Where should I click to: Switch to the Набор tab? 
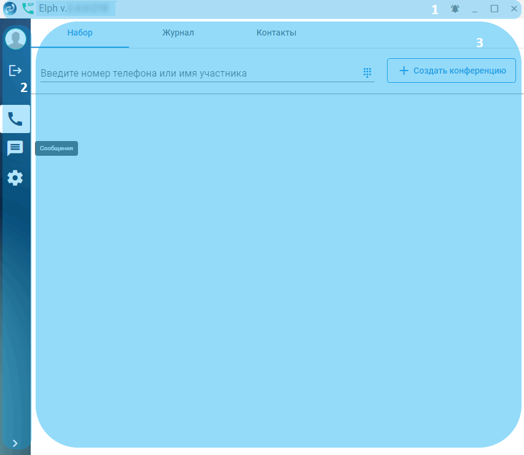pyautogui.click(x=80, y=32)
